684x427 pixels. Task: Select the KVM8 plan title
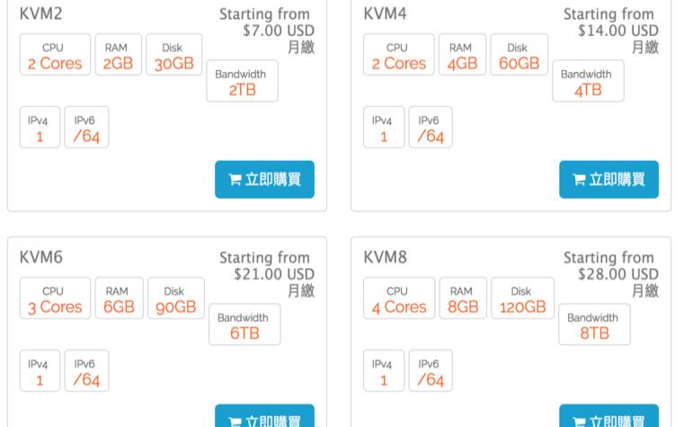[x=386, y=257]
